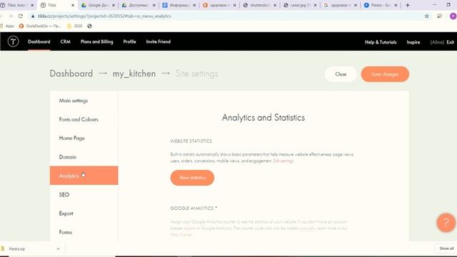The height and width of the screenshot is (257, 457).
Task: Click the View statistics button
Action: [192, 178]
